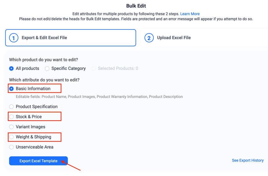Pick the Unserviceable Area radio option
The image size is (268, 176).
[11, 147]
